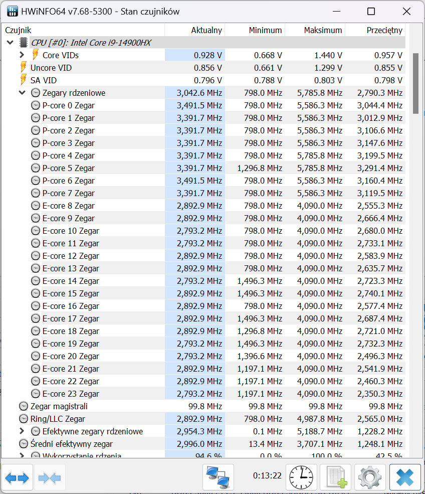Click the E-core 8 Zegar clock icon

tap(36, 206)
